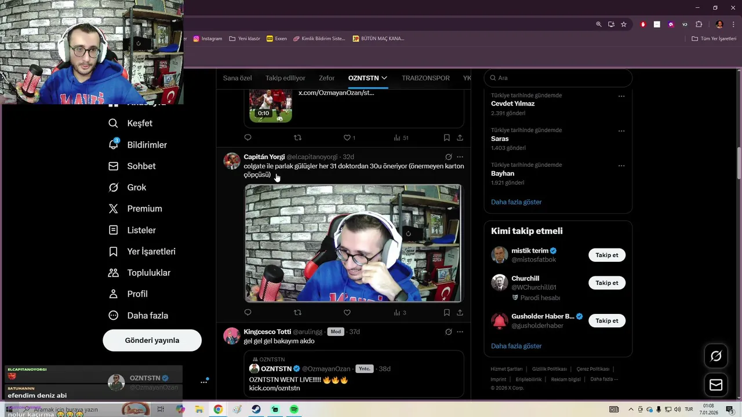Open Grok icon on Kingcesco Totti's post

[x=448, y=332]
